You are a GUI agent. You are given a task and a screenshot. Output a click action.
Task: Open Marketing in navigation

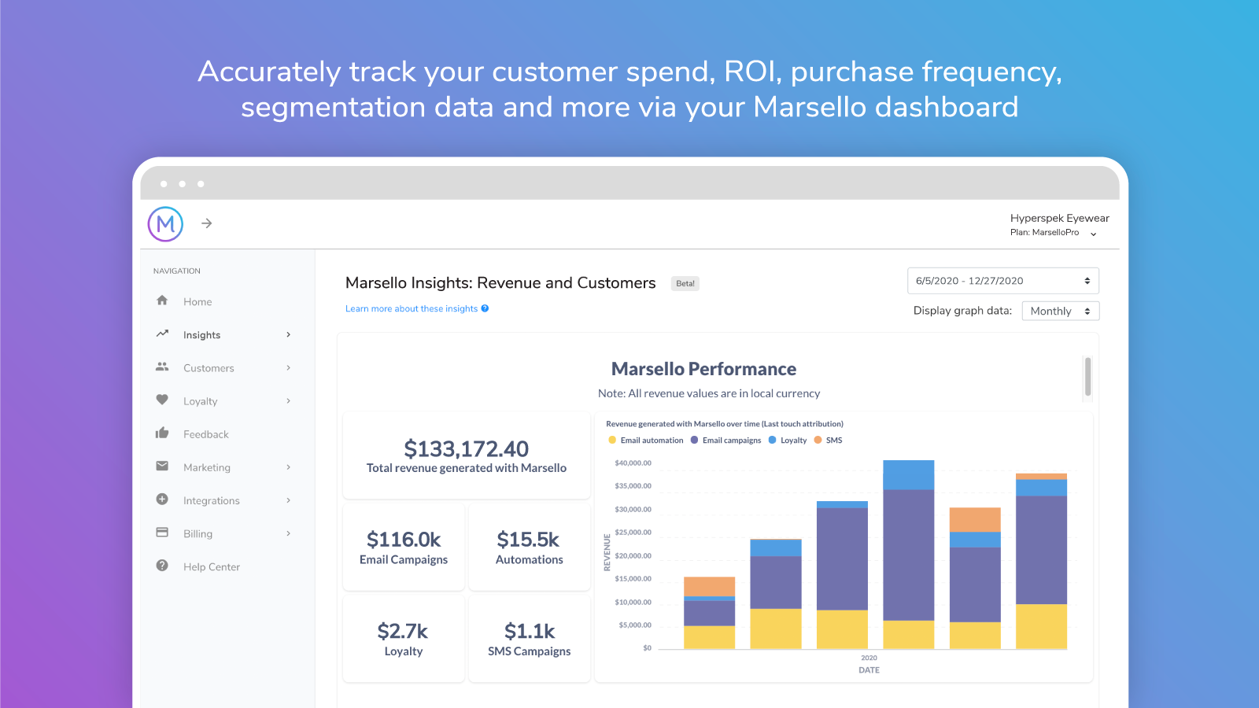point(207,467)
